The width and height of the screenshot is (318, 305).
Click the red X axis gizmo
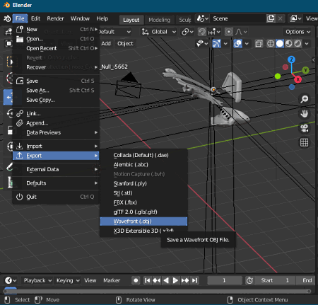tap(298, 79)
